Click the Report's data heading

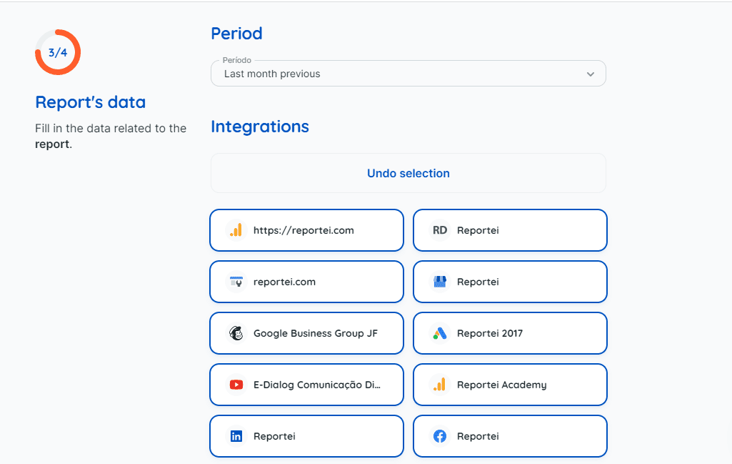pyautogui.click(x=91, y=102)
